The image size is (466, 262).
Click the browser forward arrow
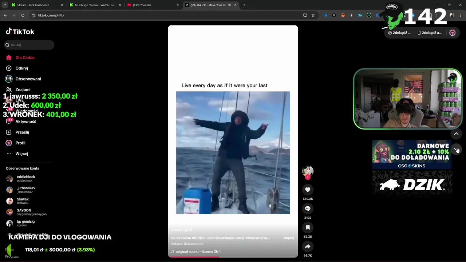14,15
